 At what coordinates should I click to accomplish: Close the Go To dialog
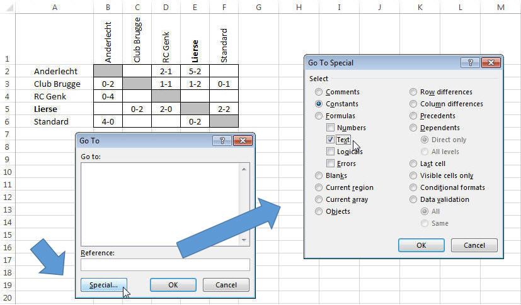243,141
